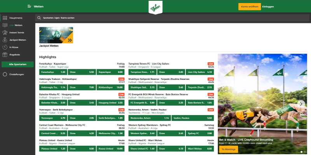Bet on Torpedo Zhodino at 2.15
The height and width of the screenshot is (155, 311).
pyautogui.click(x=200, y=88)
